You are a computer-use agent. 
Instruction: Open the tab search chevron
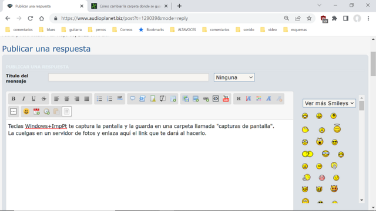320,5
